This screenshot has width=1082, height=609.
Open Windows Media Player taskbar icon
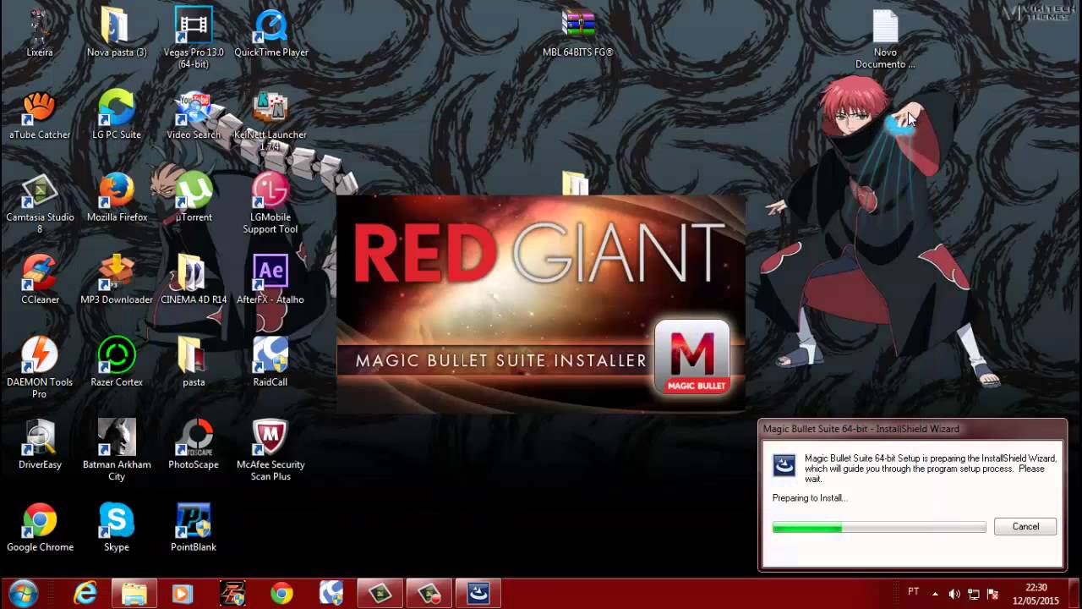182,594
